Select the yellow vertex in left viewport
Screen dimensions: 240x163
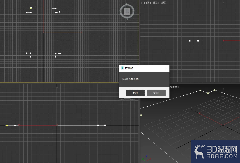click(x=7, y=125)
